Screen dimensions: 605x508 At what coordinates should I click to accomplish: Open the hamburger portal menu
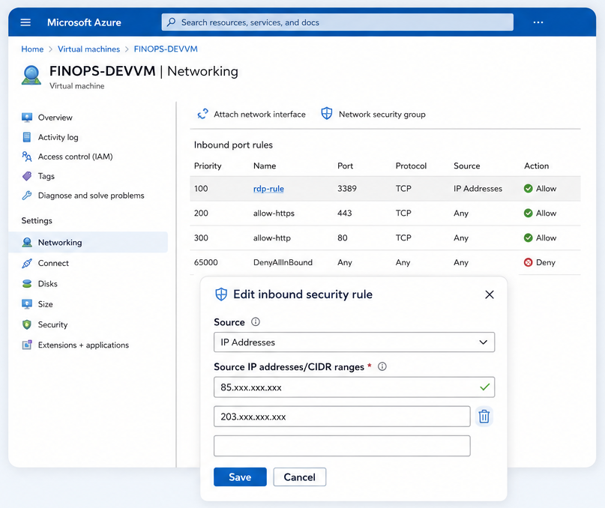(25, 22)
